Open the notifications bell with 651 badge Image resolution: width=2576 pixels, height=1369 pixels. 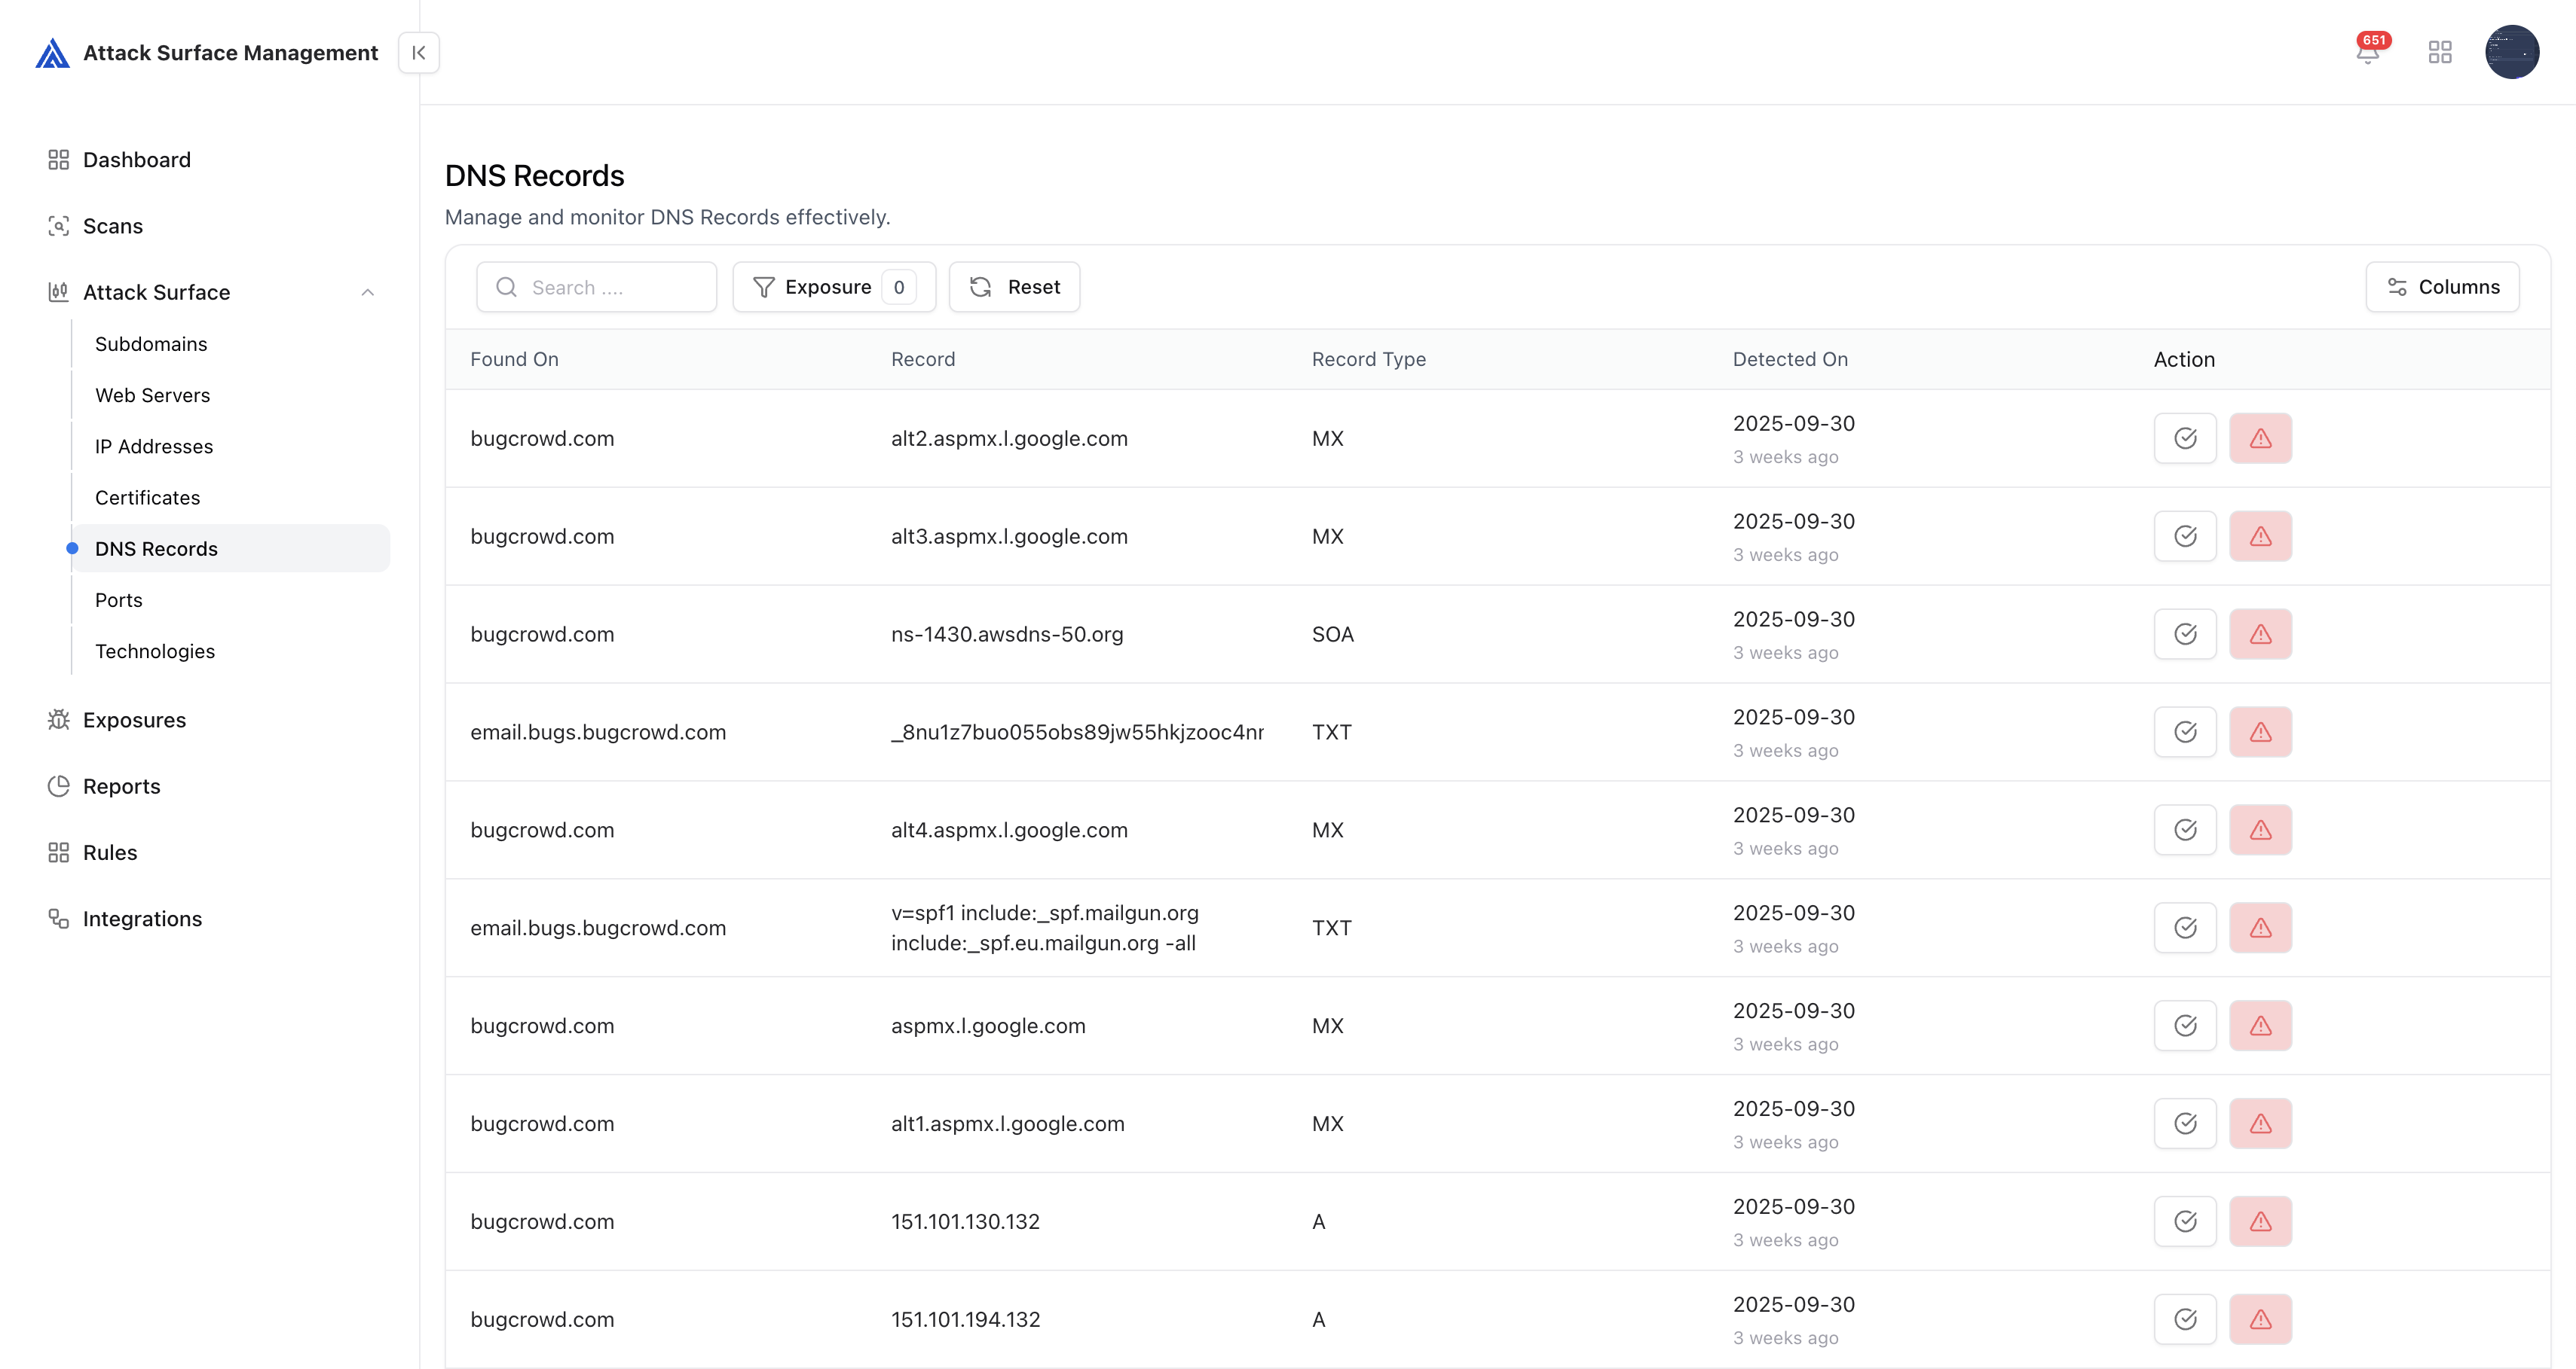tap(2367, 52)
